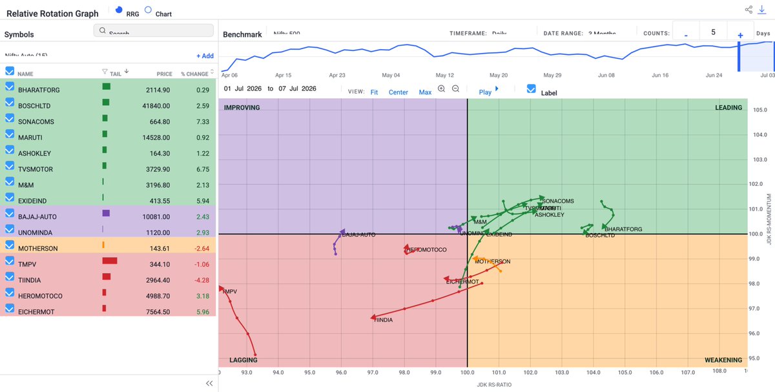775x392 pixels.
Task: Sort by tail using down arrow
Action: point(126,72)
